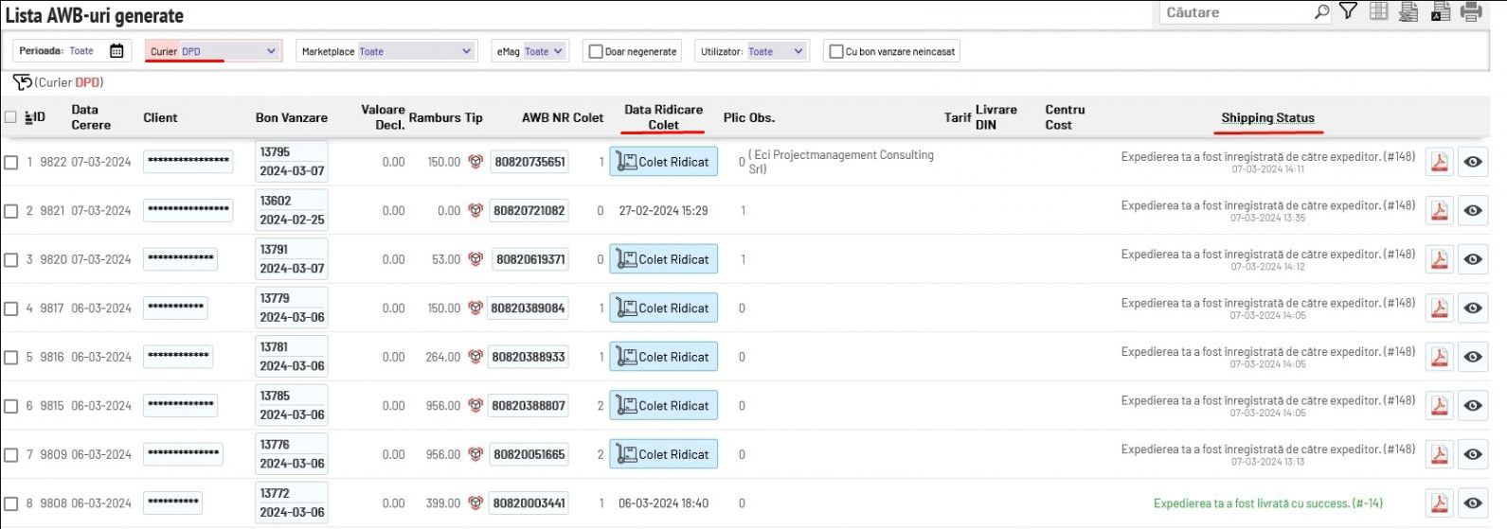Click the Căutare search field
The height and width of the screenshot is (529, 1507).
pyautogui.click(x=1234, y=12)
